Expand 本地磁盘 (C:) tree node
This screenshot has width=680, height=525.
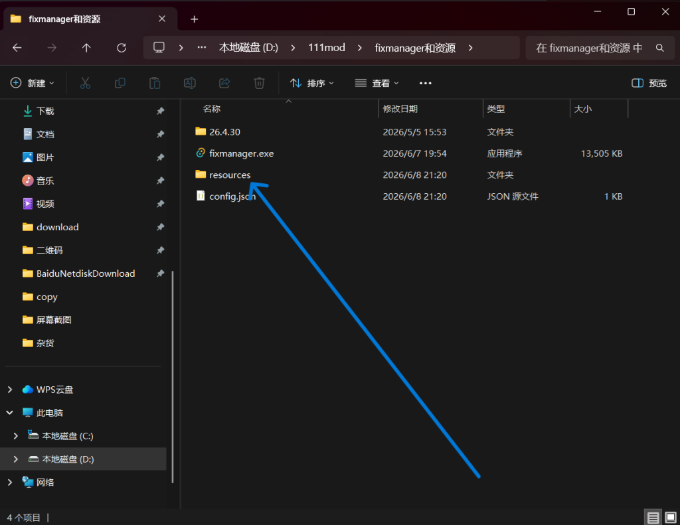pos(16,435)
